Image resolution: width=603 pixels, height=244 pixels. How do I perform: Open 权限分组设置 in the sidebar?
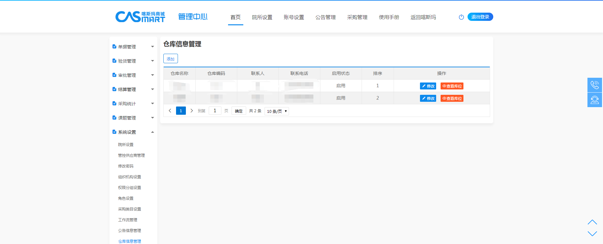(x=129, y=188)
